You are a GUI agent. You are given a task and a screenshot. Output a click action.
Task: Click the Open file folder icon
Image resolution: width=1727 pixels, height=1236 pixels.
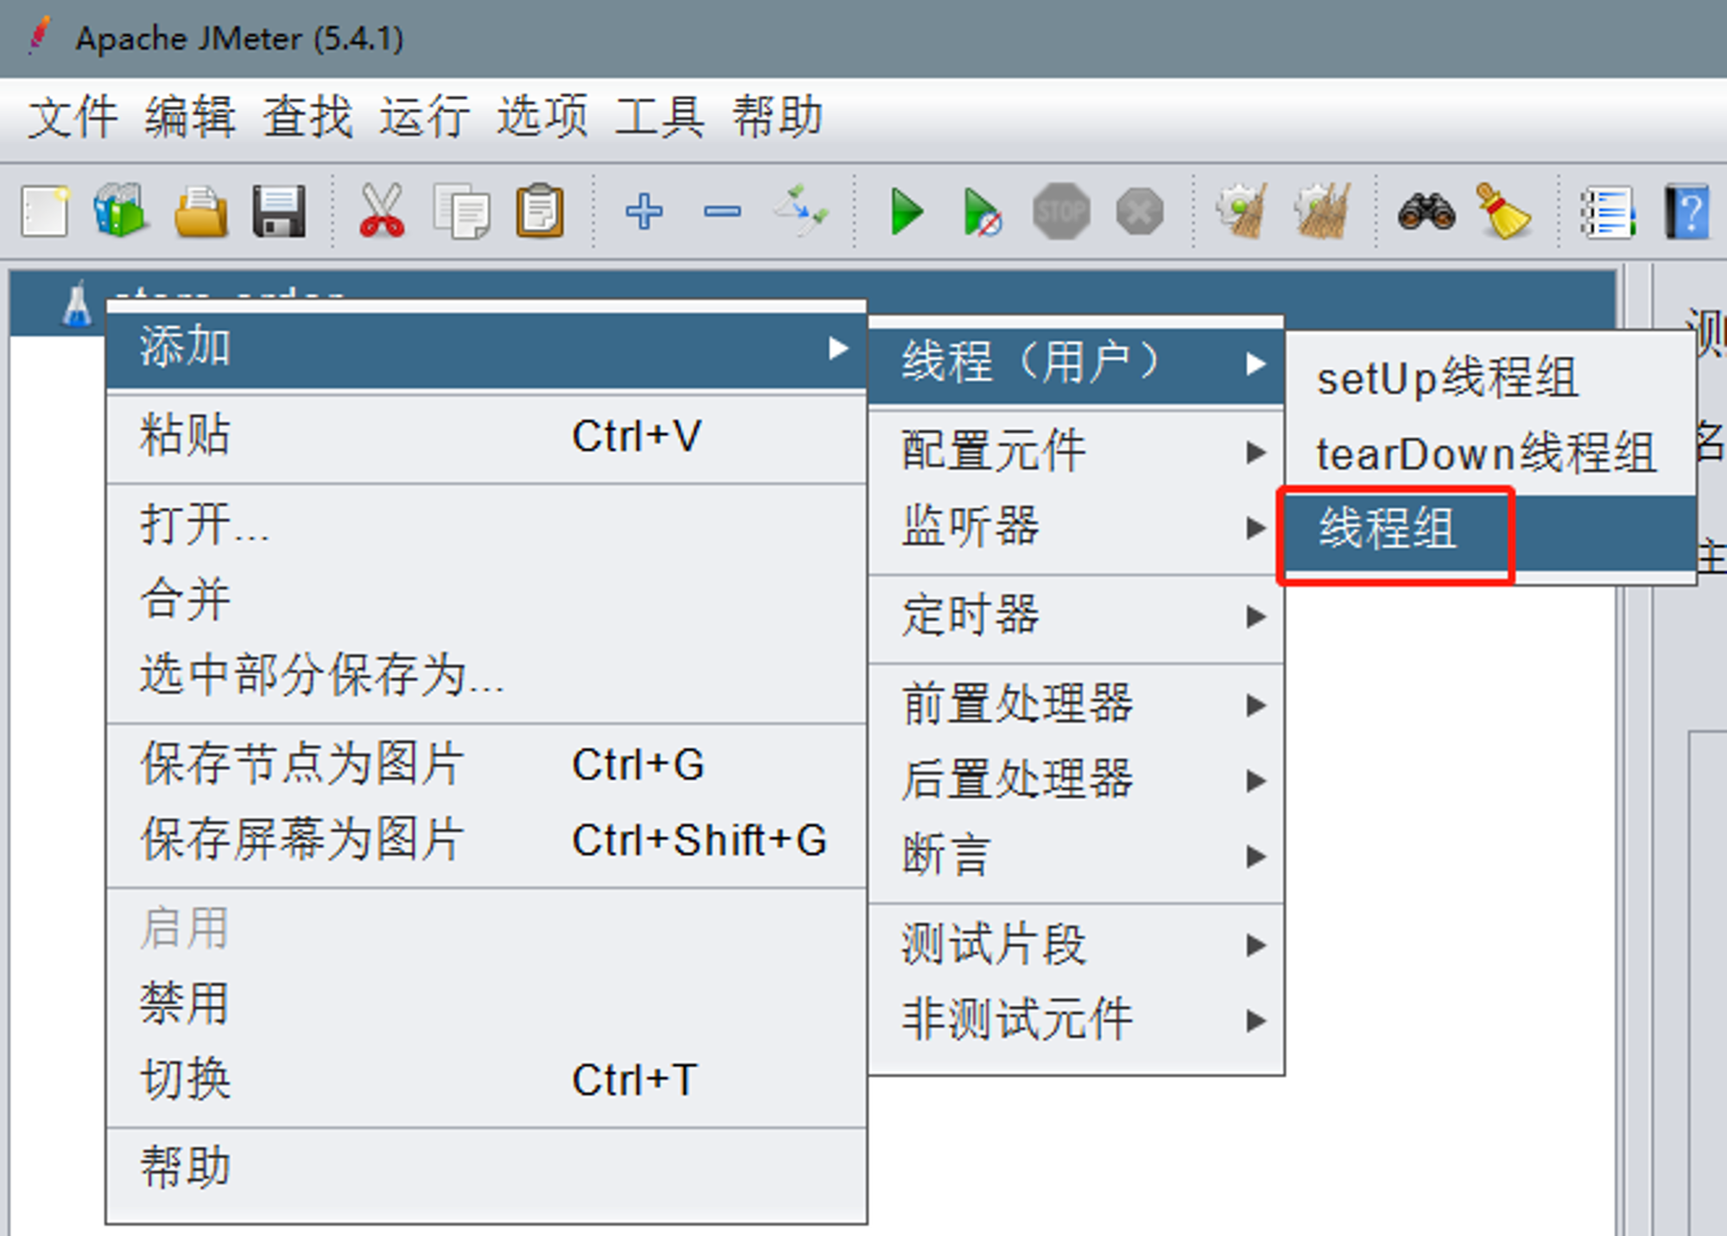tap(200, 211)
